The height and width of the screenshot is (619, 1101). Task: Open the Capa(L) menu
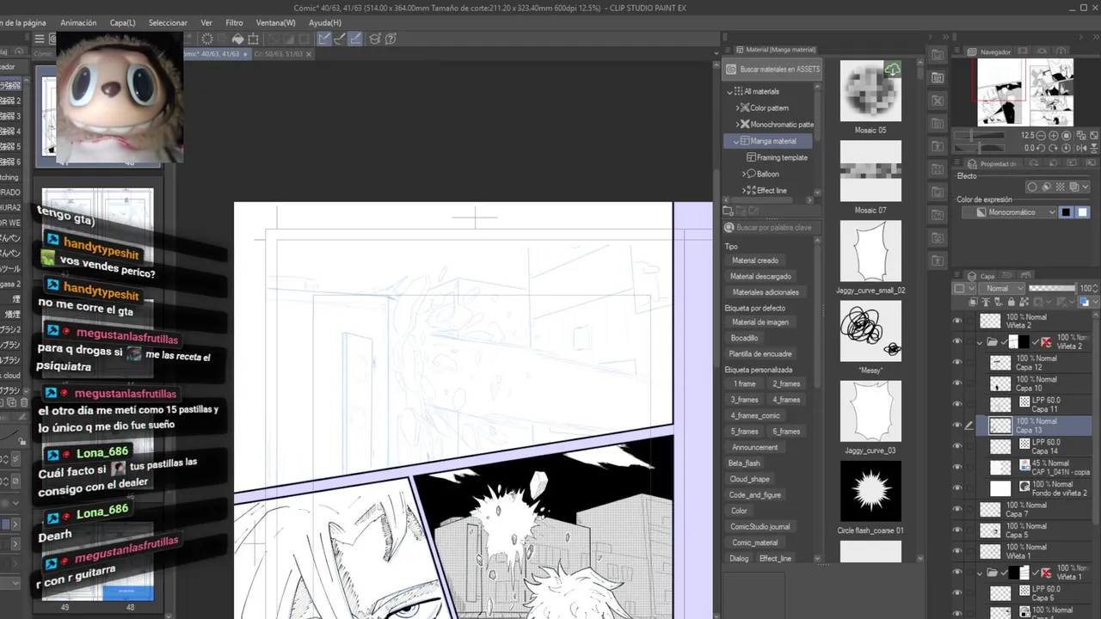[x=122, y=22]
